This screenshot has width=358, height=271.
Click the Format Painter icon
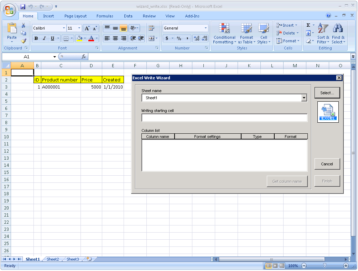[x=24, y=41]
